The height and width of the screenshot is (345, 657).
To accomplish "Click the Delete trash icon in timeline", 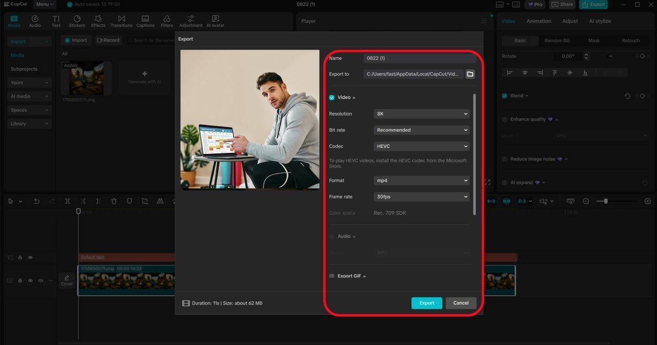I will click(x=114, y=201).
